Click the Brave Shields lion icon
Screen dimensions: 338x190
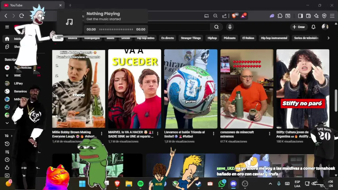pyautogui.click(x=234, y=16)
